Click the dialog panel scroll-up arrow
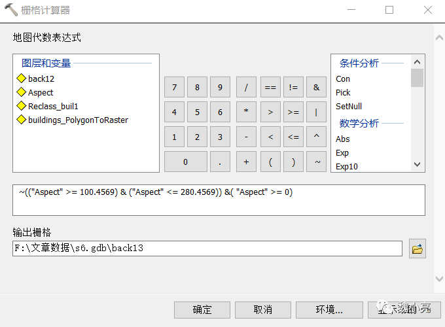The image size is (445, 327). (439, 38)
